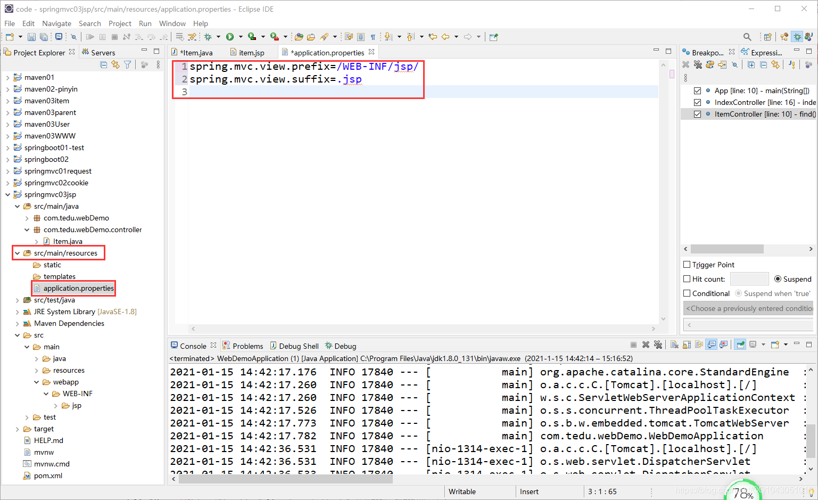Viewport: 818px width, 500px height.
Task: Select the Suspend radio button
Action: [x=778, y=279]
